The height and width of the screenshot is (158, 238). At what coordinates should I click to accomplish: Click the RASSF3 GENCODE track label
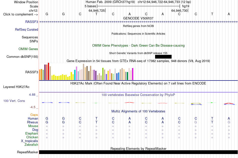coord(32,22)
